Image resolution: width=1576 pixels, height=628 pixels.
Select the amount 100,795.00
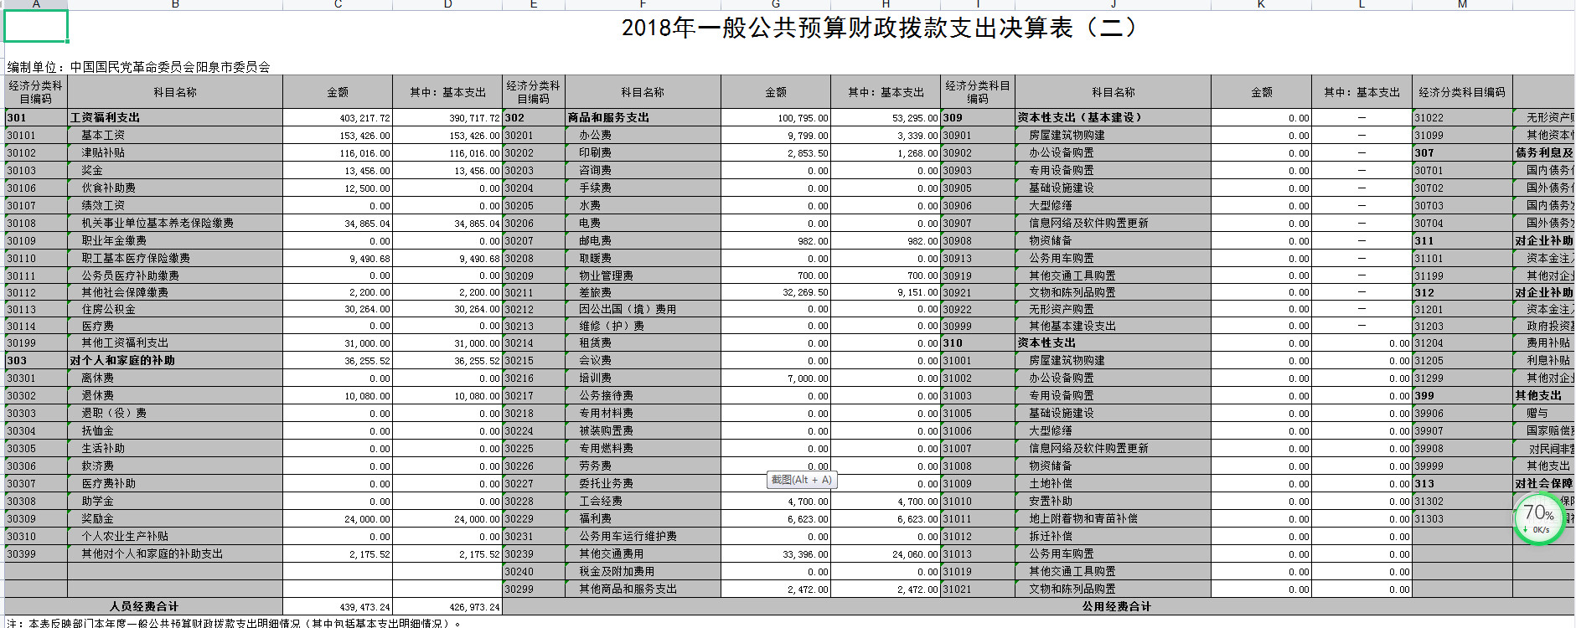click(776, 118)
